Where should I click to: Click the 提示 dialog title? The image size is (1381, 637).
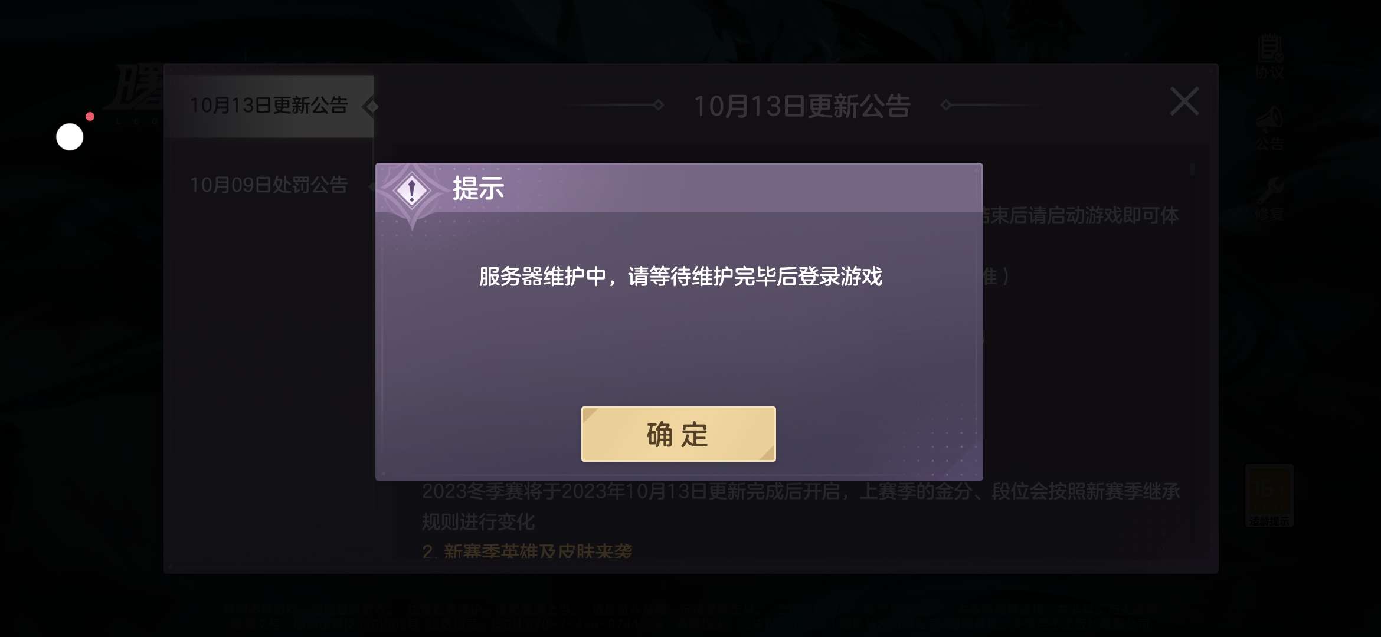(x=478, y=189)
